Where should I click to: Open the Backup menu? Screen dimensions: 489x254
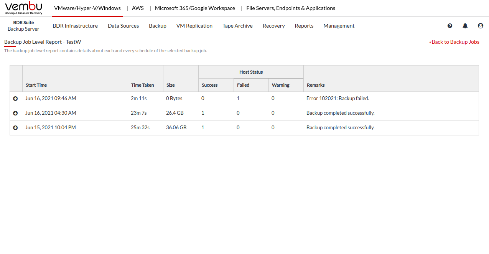click(x=158, y=26)
